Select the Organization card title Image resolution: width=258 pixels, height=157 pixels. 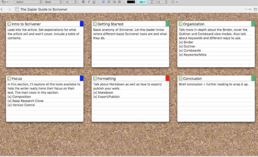click(194, 24)
